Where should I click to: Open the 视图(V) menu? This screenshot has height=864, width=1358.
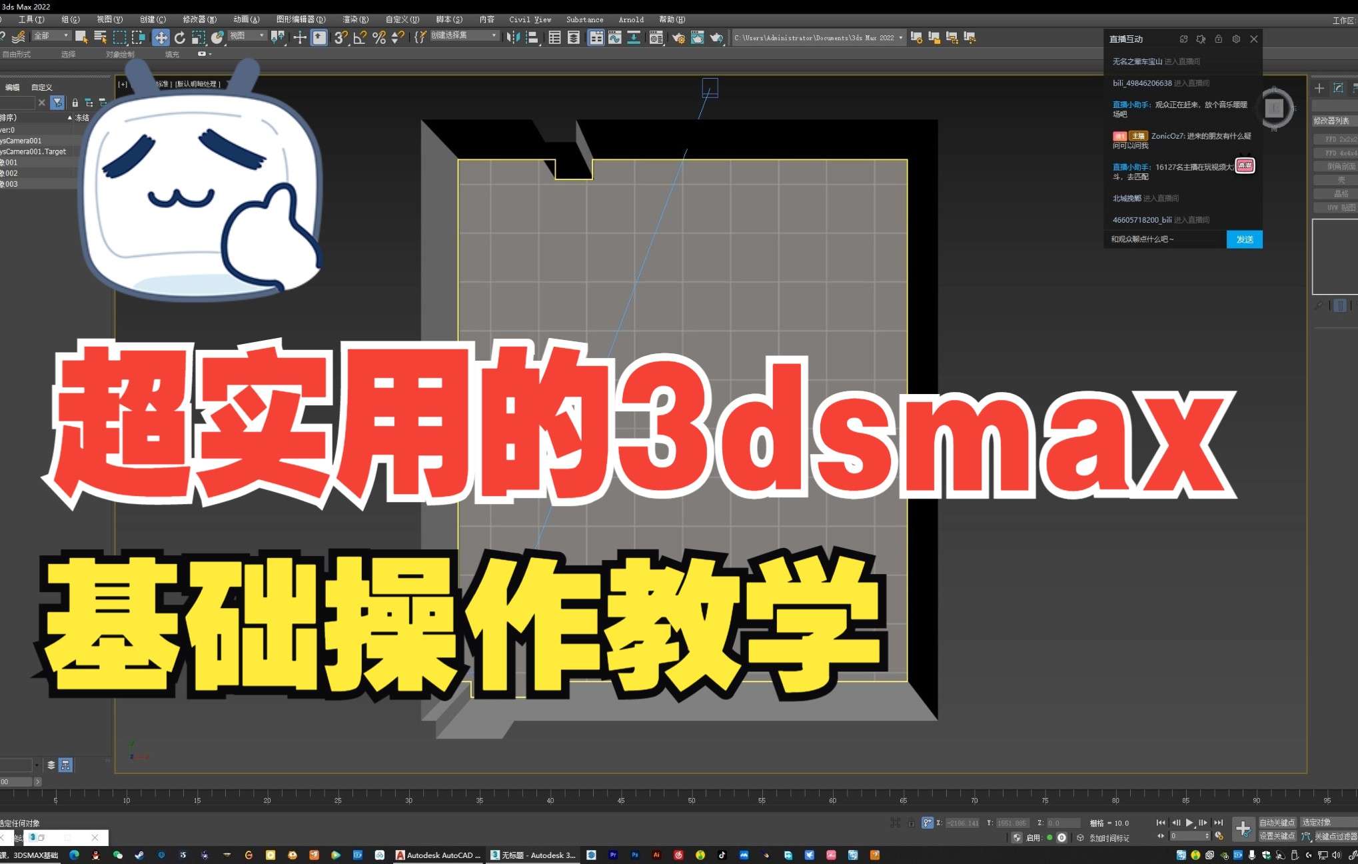(110, 19)
